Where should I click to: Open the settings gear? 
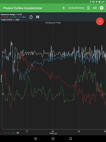tap(102, 8)
